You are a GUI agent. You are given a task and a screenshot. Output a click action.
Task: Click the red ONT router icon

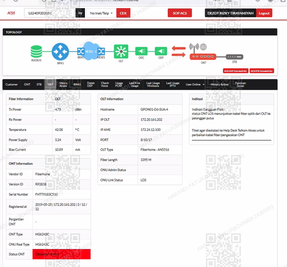[x=203, y=57]
